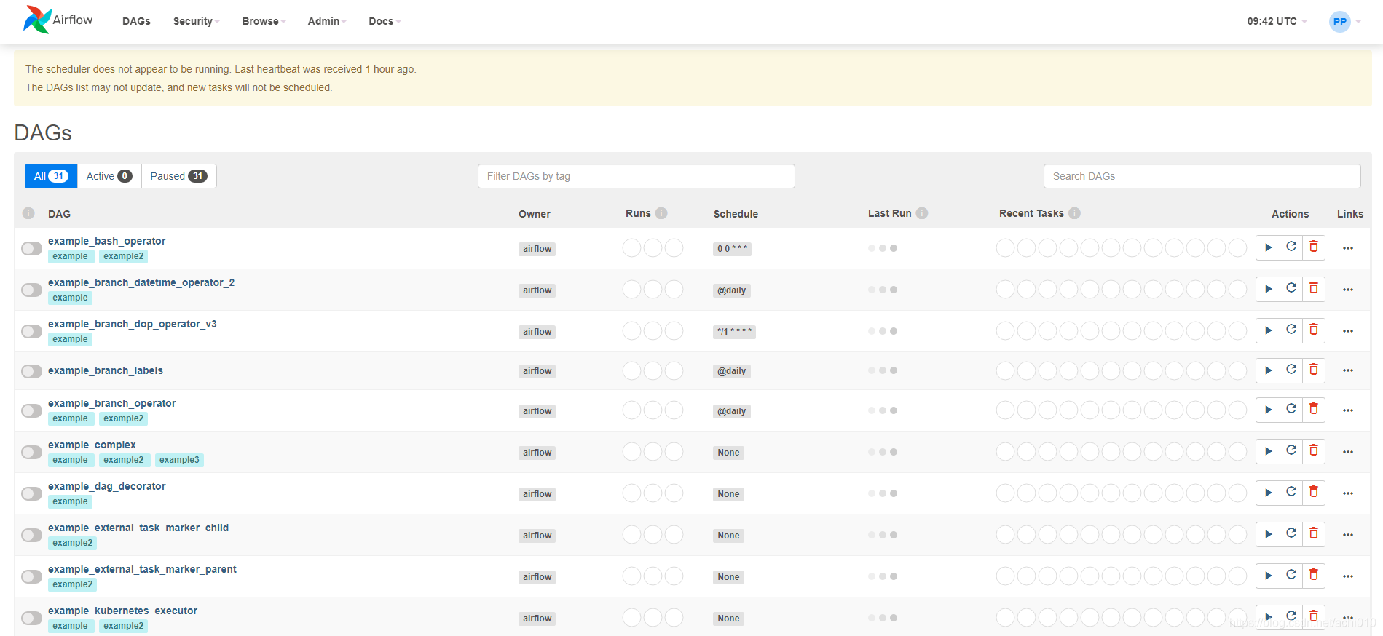Click the example2 tag on example_bash_operator
Image resolution: width=1383 pixels, height=636 pixels.
tap(123, 256)
